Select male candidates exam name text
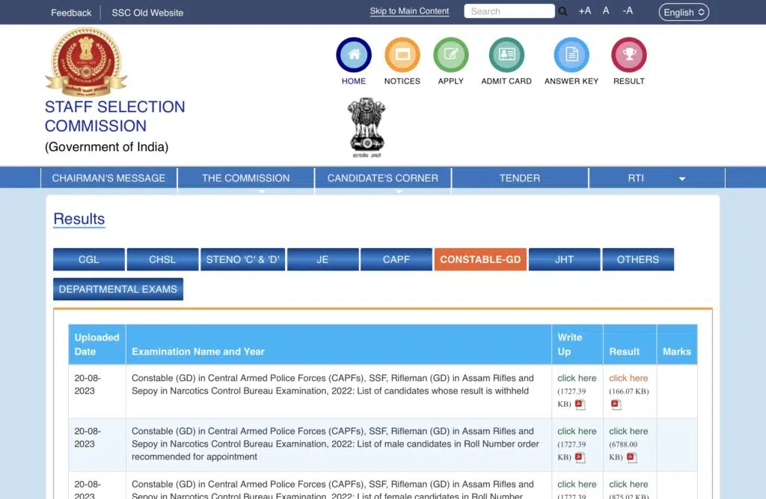766x499 pixels. [x=335, y=444]
